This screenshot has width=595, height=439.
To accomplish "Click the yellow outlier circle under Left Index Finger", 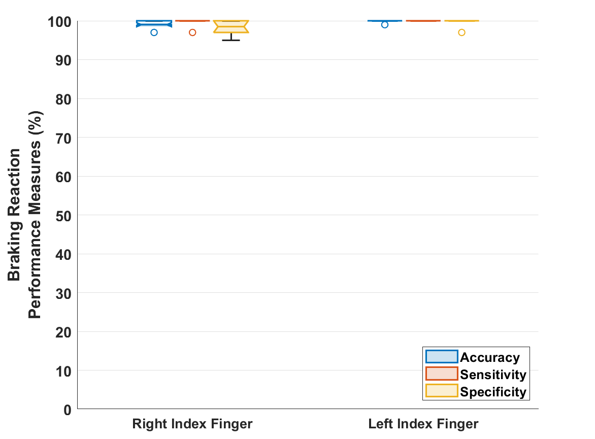I will tap(461, 32).
